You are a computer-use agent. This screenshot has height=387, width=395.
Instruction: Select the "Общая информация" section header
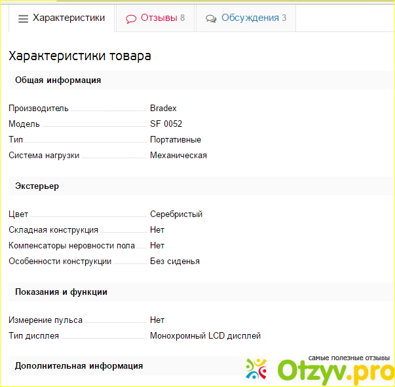58,80
